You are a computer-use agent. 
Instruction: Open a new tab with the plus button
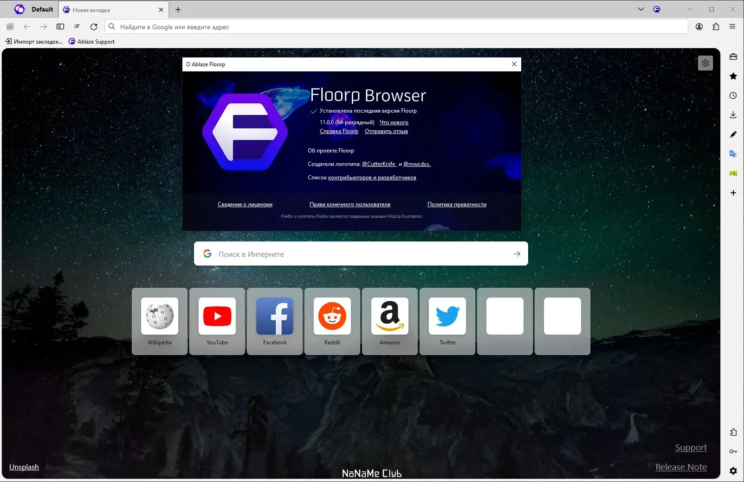pos(178,9)
